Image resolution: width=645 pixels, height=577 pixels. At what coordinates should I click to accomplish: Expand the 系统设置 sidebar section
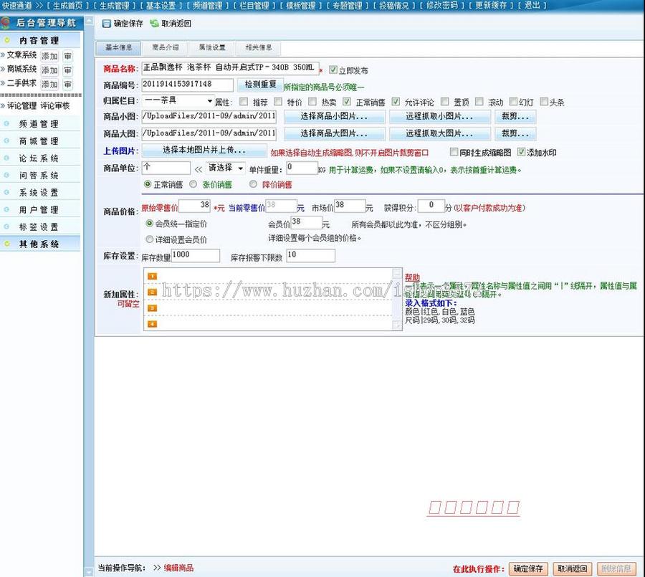tap(39, 193)
